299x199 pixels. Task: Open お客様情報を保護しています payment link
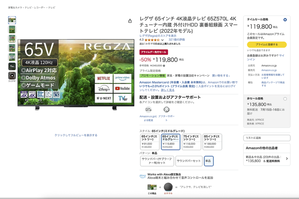(273, 76)
